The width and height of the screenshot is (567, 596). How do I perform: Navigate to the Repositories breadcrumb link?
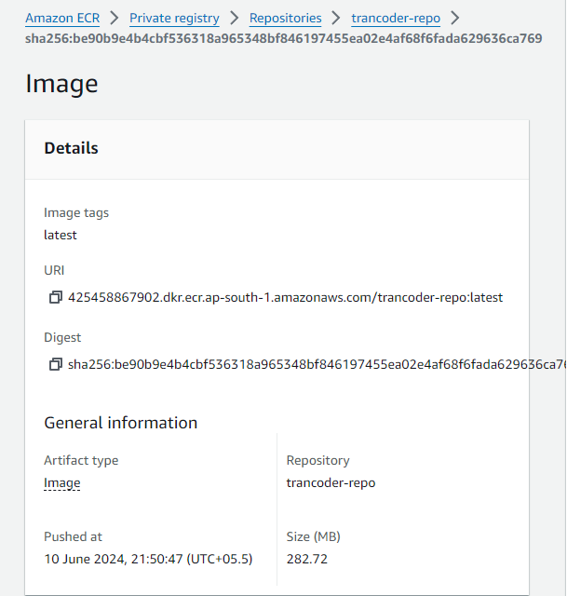(x=286, y=19)
